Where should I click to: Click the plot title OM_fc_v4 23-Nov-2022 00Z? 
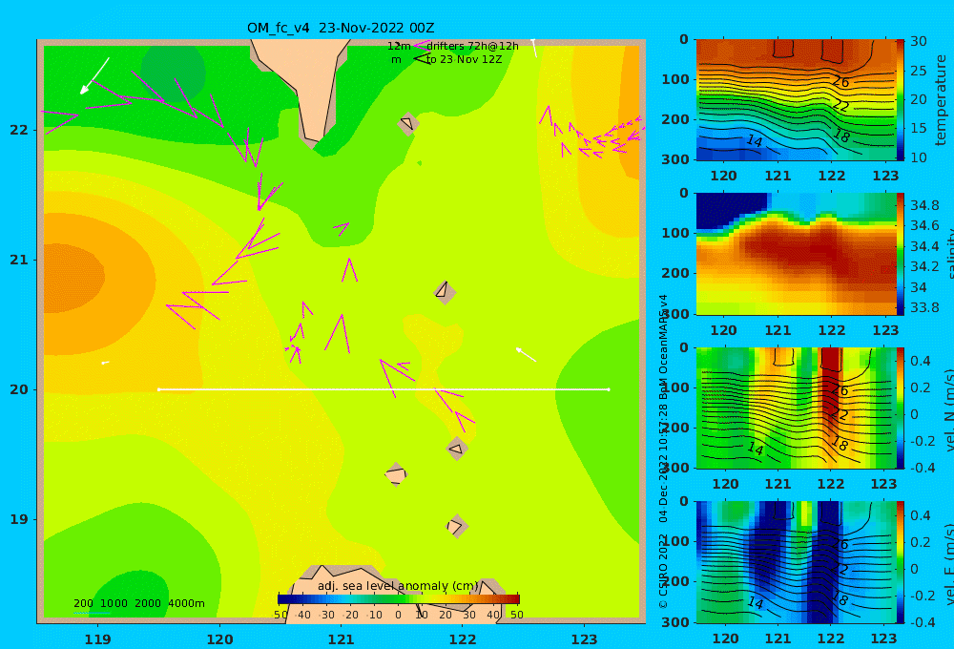341,28
